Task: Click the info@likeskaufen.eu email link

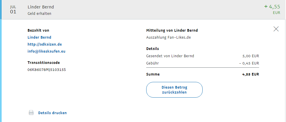Action: 47,51
